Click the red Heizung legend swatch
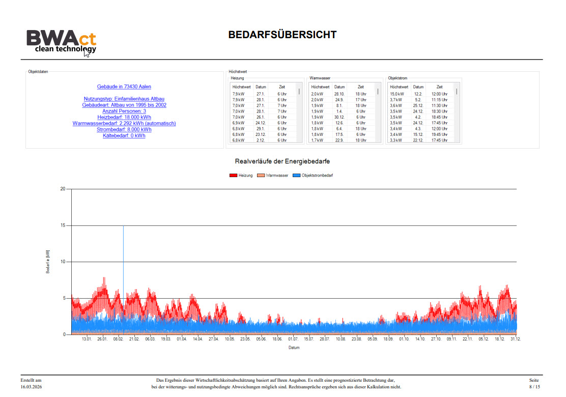 click(x=234, y=175)
